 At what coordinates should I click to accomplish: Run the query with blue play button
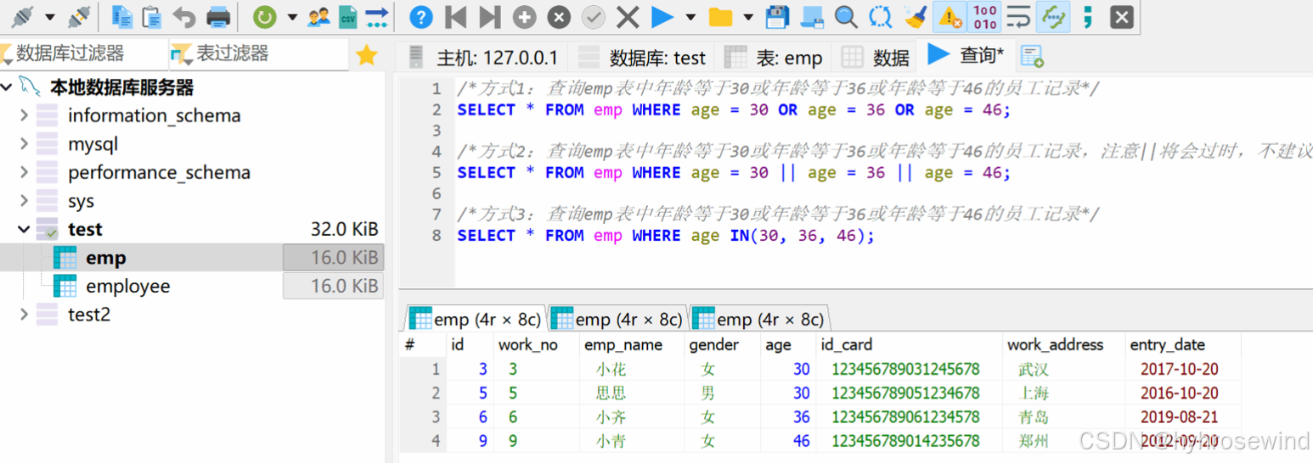pyautogui.click(x=662, y=16)
